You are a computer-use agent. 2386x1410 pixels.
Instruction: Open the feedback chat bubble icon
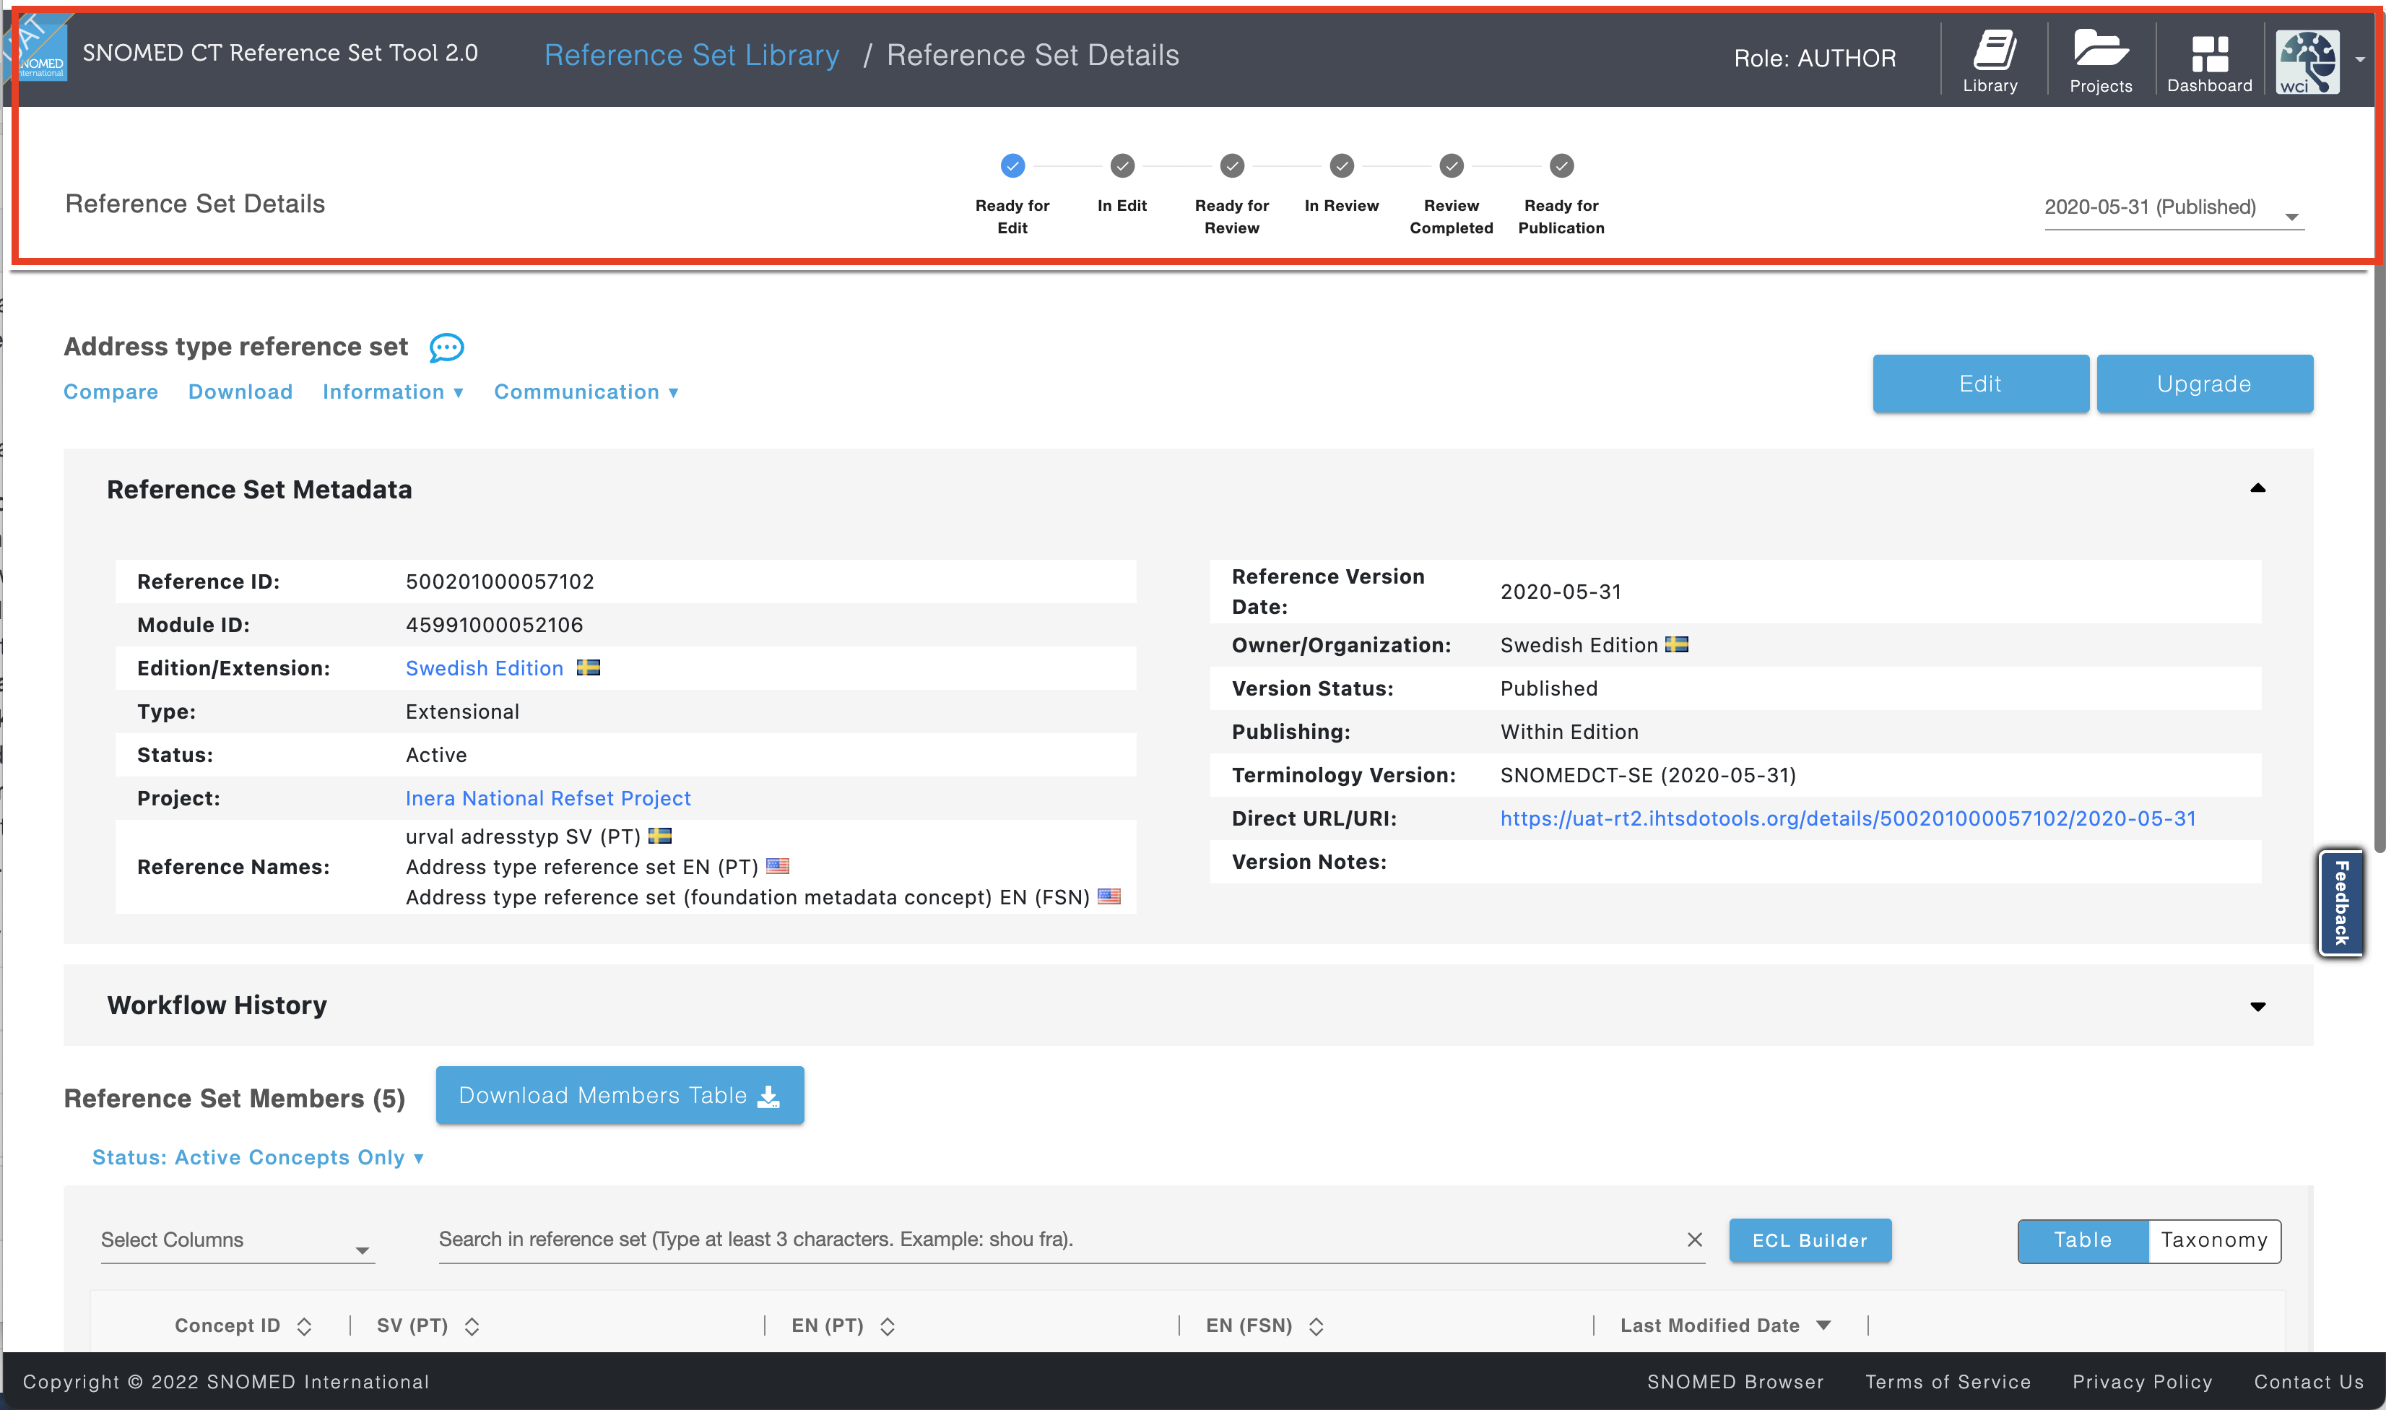446,347
